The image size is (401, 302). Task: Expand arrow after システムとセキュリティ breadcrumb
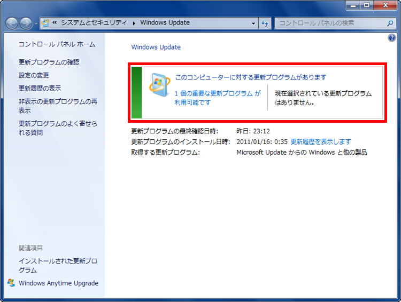(x=134, y=23)
